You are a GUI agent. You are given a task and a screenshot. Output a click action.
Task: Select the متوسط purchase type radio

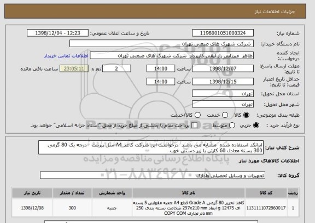tap(232, 125)
